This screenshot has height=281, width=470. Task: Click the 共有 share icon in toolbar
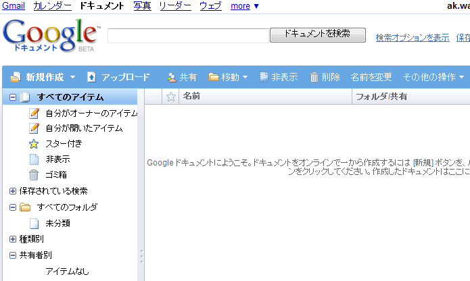(172, 77)
